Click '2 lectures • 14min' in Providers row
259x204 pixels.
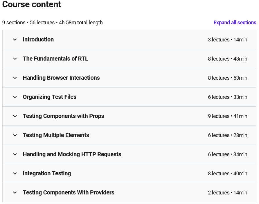[x=227, y=193]
